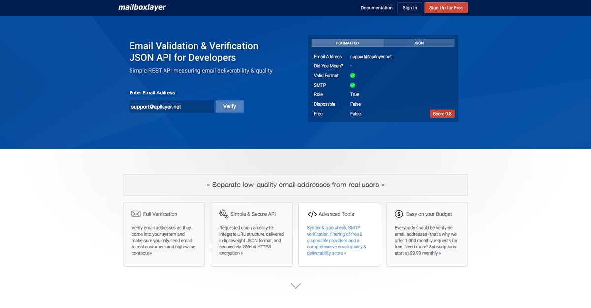This screenshot has width=591, height=308.
Task: Expand the page with the down chevron
Action: pos(295,285)
